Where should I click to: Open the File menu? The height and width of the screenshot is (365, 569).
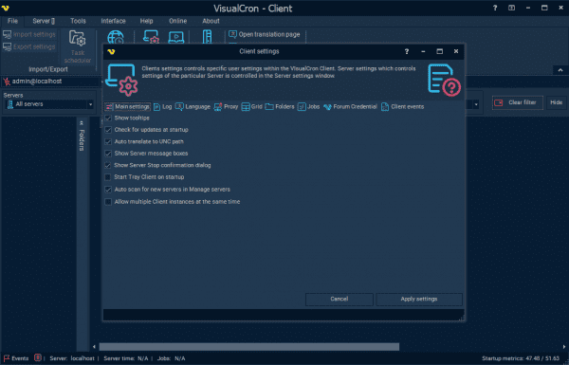(x=12, y=21)
